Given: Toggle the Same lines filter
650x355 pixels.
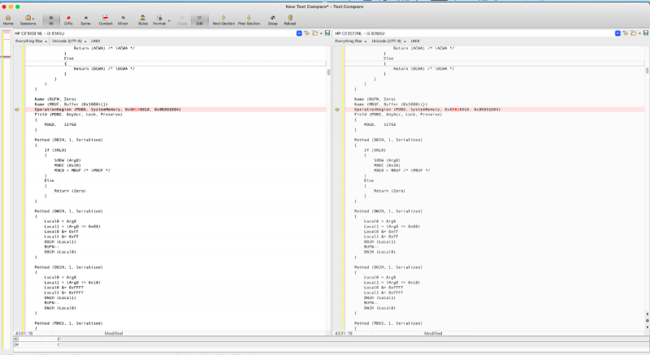Looking at the screenshot, I should click(86, 19).
